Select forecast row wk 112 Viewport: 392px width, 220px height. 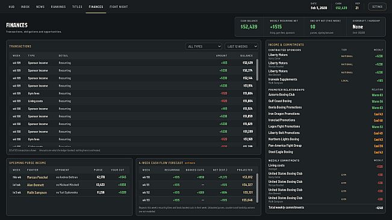(x=198, y=192)
